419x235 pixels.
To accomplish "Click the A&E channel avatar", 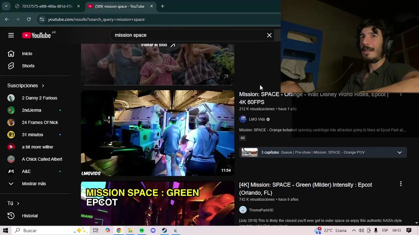I will (11, 171).
